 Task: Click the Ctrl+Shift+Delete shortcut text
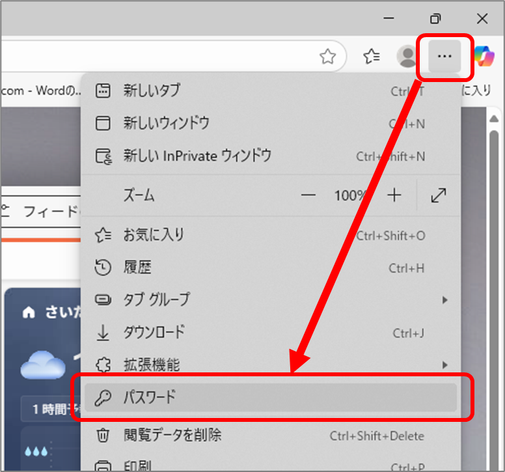pos(377,436)
